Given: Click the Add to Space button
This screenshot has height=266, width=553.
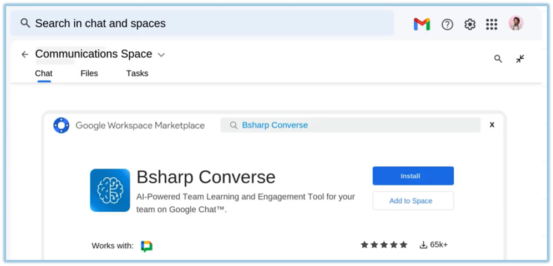Looking at the screenshot, I should pos(413,201).
